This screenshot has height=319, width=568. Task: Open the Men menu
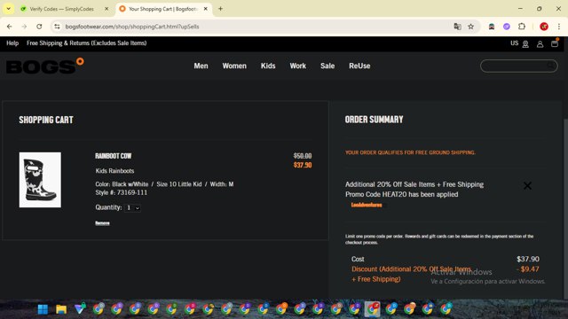[x=201, y=66]
